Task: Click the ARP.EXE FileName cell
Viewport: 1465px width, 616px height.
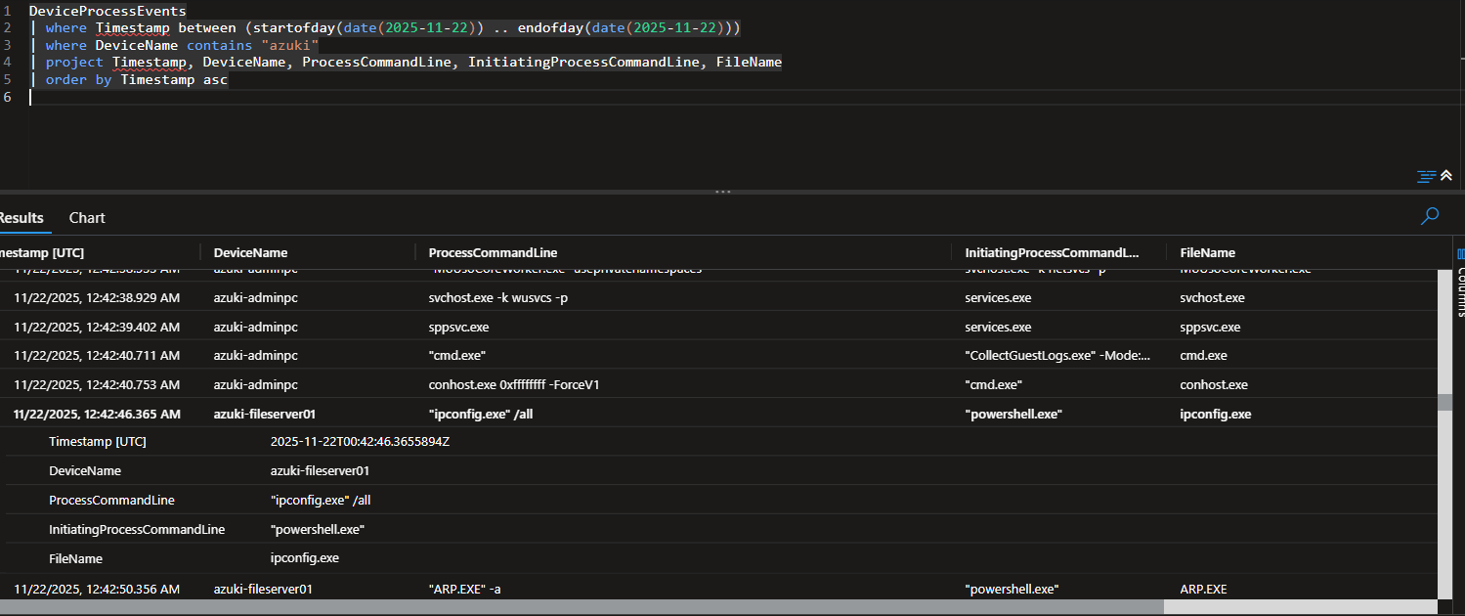Action: [x=1203, y=589]
